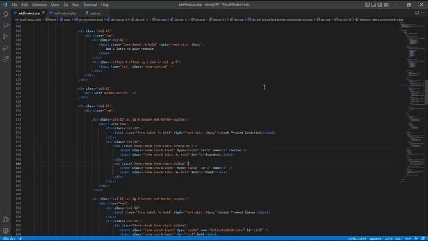Open the Go menu
The width and height of the screenshot is (428, 241).
click(66, 5)
